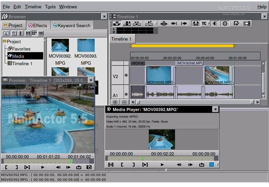
Task: Jump to next edit point arrow icon
Action: pyautogui.click(x=174, y=23)
